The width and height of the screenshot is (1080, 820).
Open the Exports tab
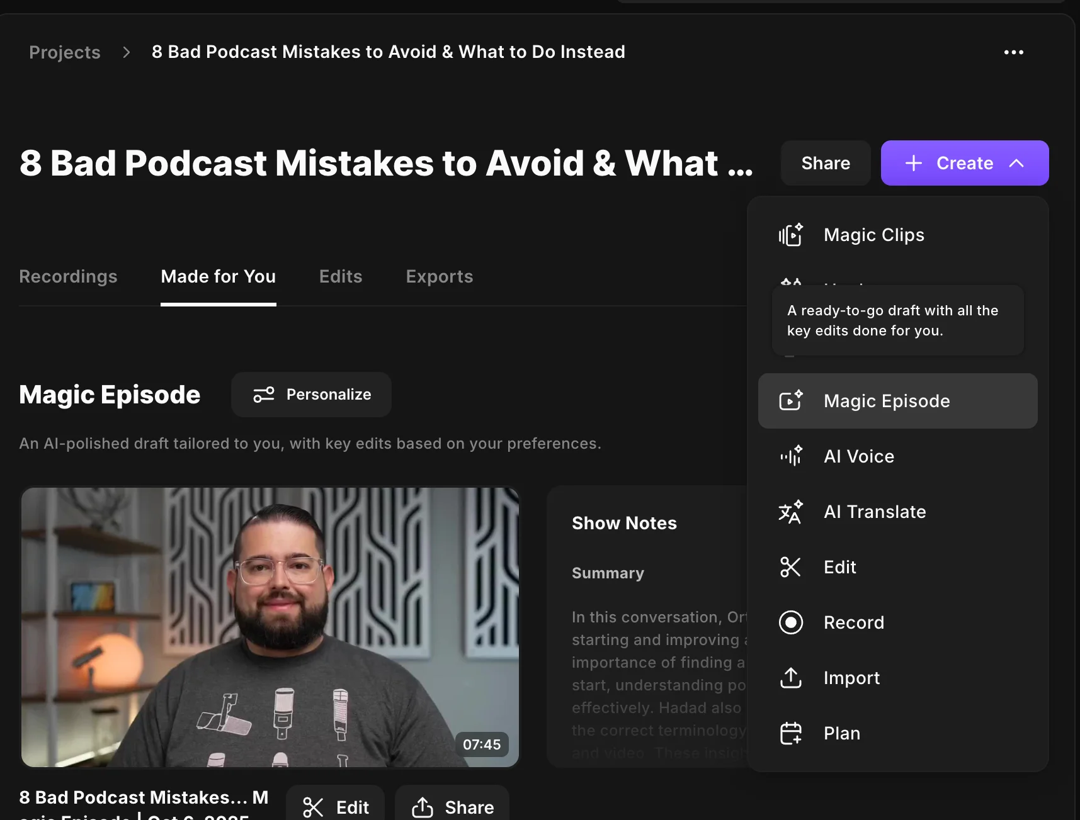coord(439,276)
